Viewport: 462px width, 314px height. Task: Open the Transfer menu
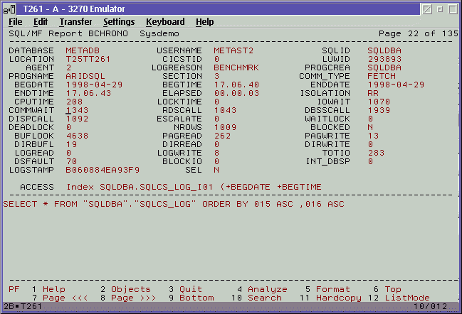(75, 22)
